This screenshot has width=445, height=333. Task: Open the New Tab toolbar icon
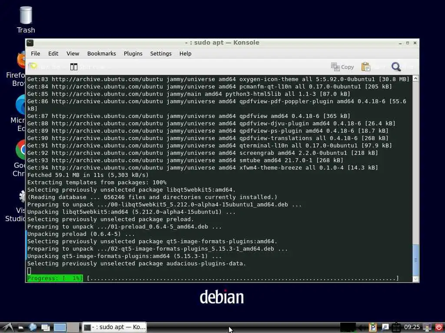tap(33, 66)
